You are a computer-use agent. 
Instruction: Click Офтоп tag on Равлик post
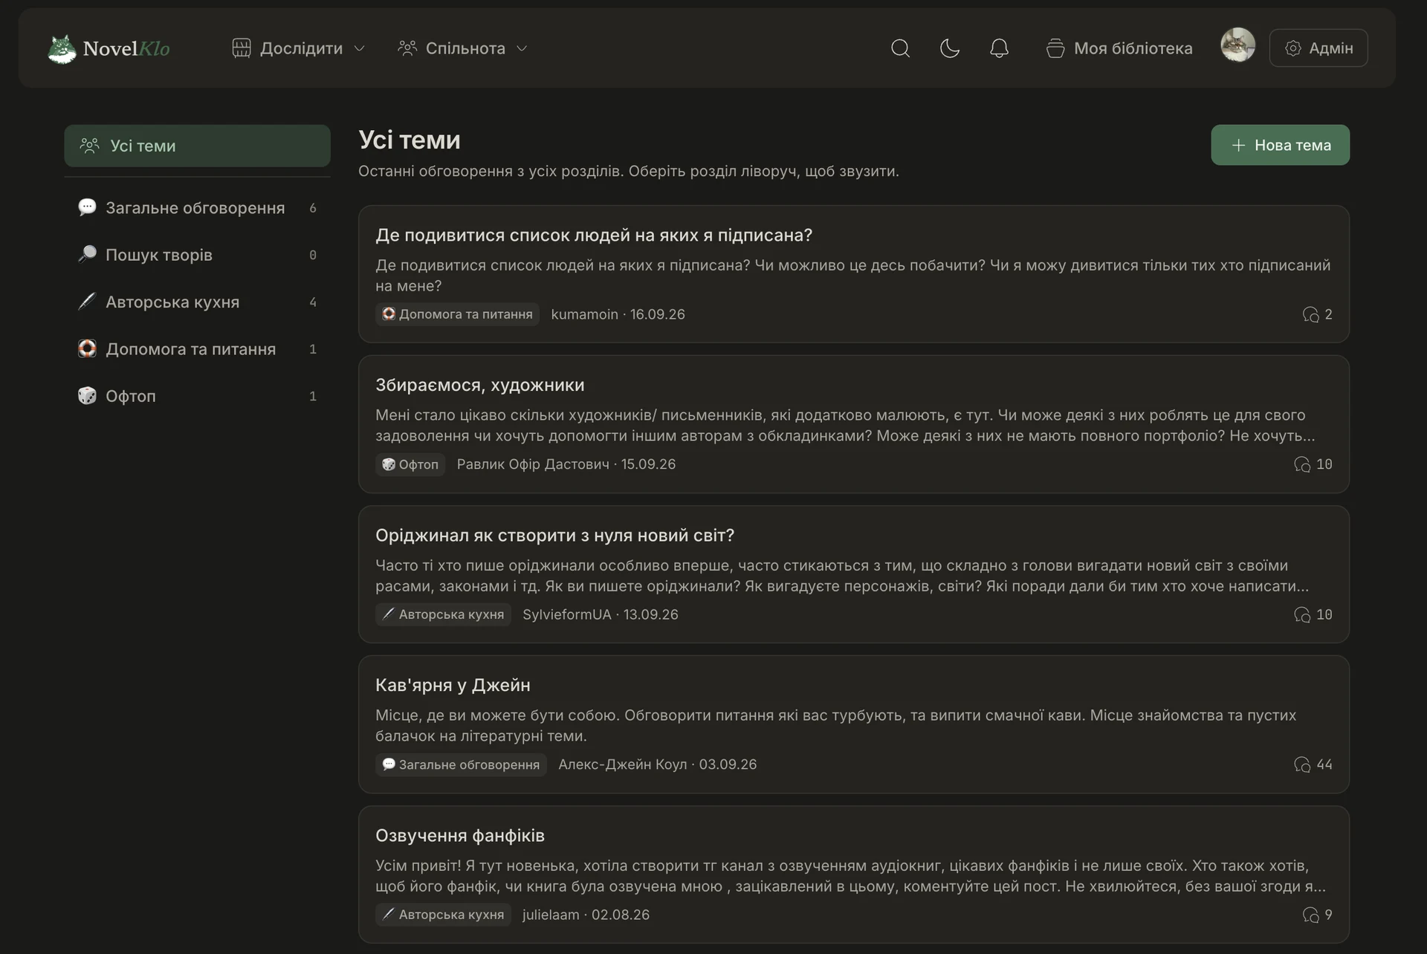[x=410, y=464]
